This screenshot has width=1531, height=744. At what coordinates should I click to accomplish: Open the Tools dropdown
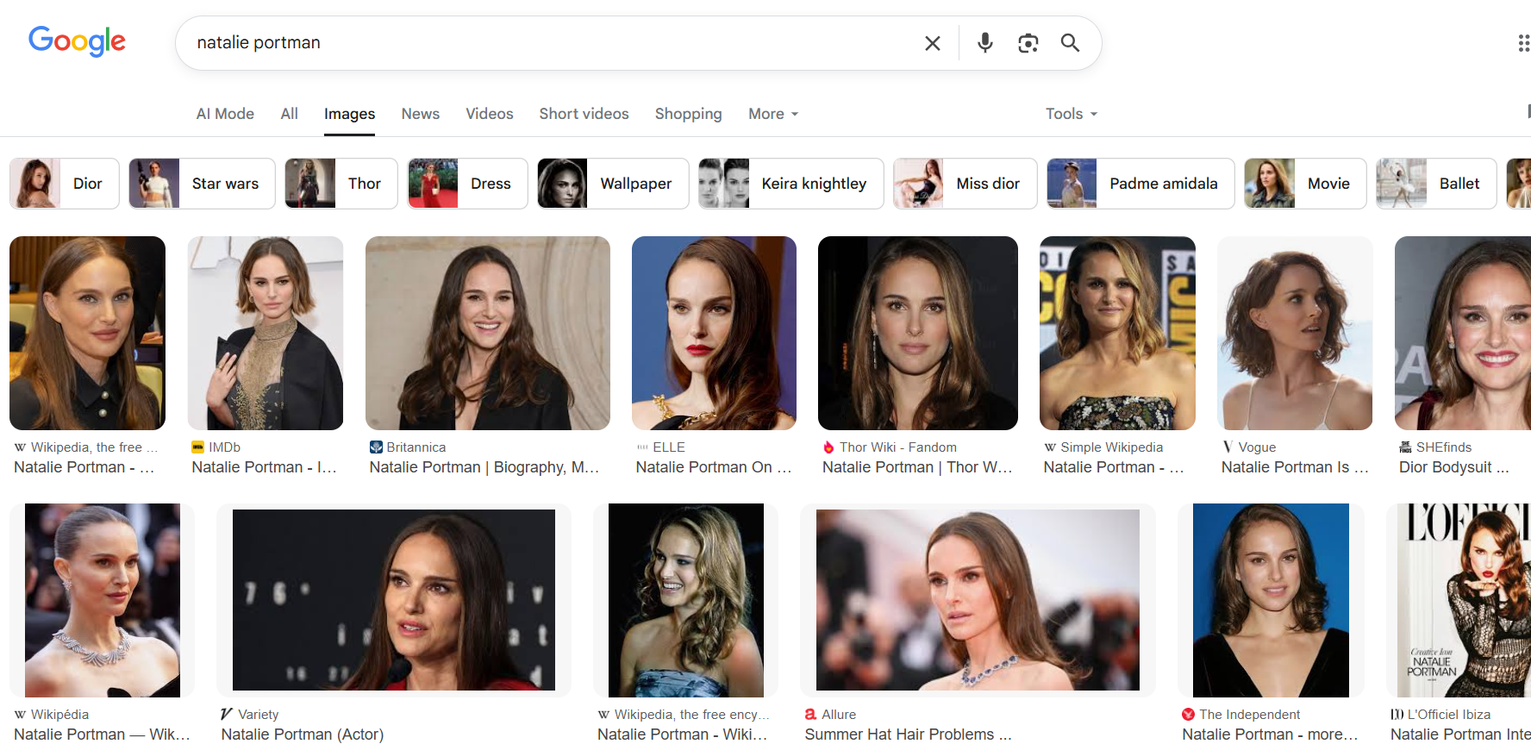point(1072,114)
